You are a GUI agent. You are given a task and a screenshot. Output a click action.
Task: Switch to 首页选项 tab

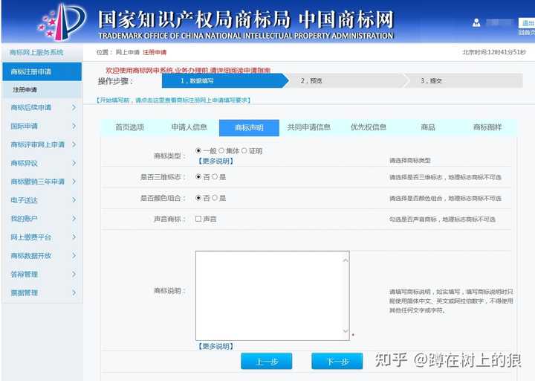coord(129,127)
